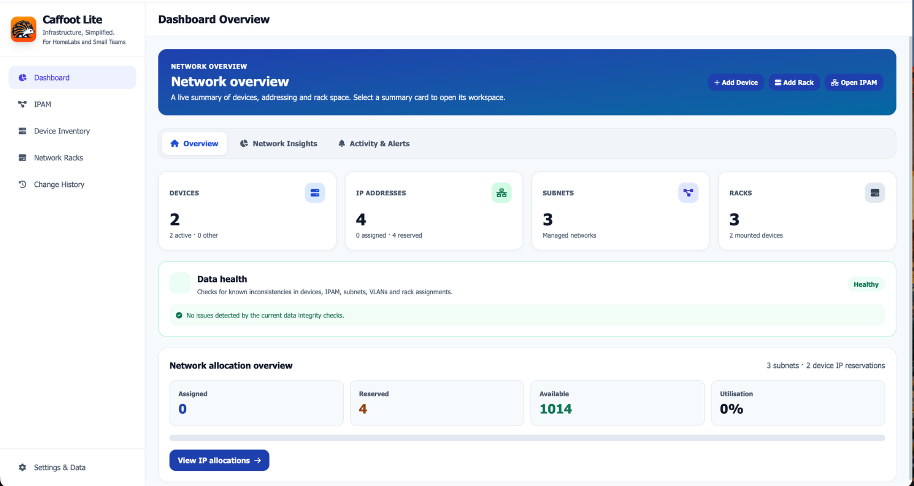The height and width of the screenshot is (486, 914).
Task: Click the Healthy status badge
Action: click(x=866, y=284)
